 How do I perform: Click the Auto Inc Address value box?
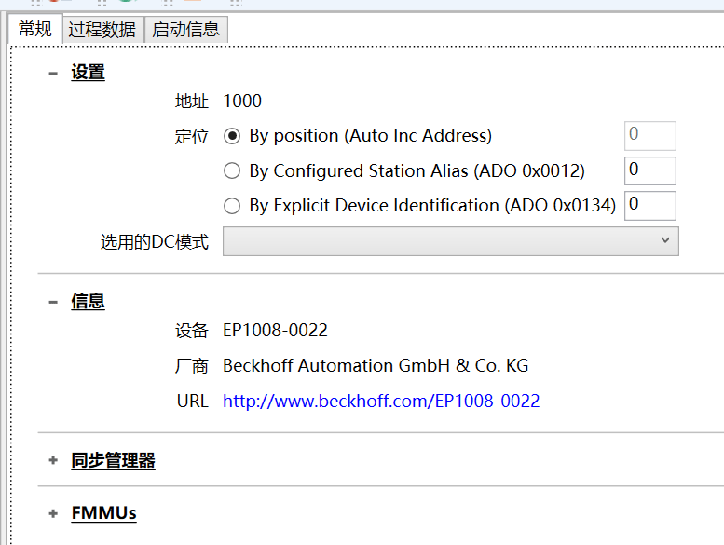(649, 136)
